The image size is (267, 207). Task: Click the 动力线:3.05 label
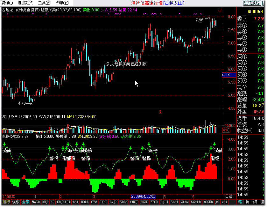[x=131, y=137]
